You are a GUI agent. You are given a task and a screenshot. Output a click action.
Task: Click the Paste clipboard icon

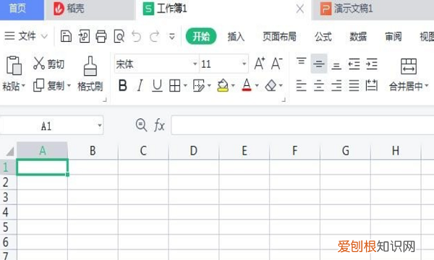[x=14, y=65]
